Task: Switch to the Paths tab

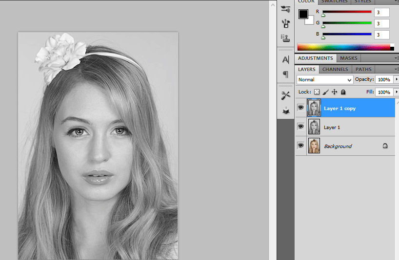Action: point(363,69)
